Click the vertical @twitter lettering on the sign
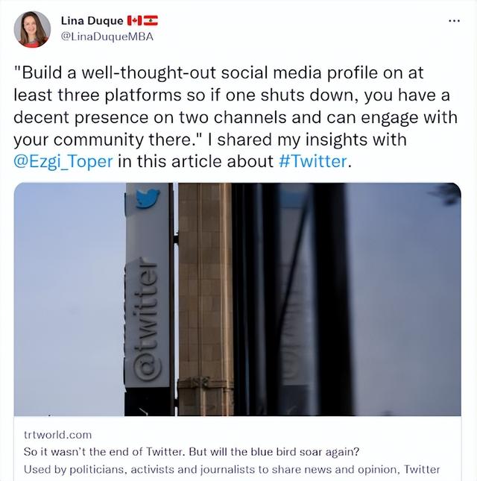This screenshot has height=481, width=477. coord(147,321)
